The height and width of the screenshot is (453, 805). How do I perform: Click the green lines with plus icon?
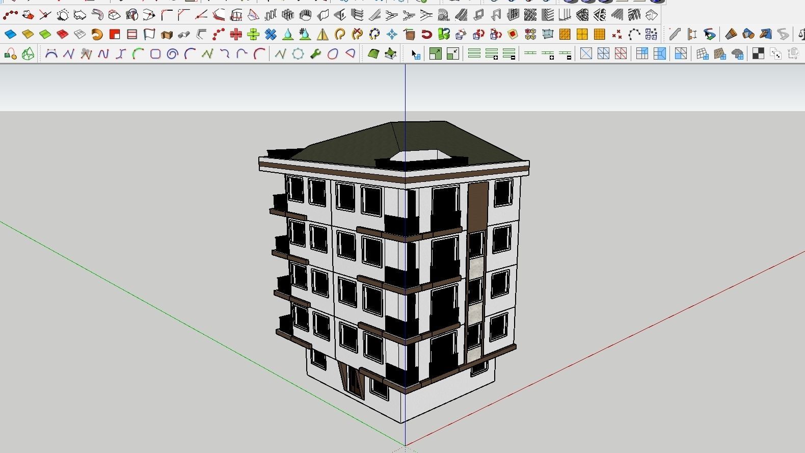492,53
